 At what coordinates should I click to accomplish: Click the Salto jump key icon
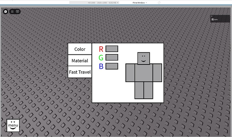click(x=212, y=19)
